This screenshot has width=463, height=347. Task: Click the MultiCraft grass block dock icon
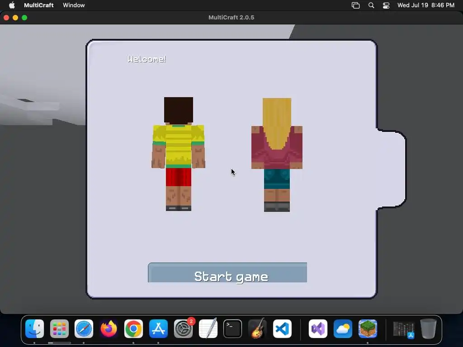[368, 329]
